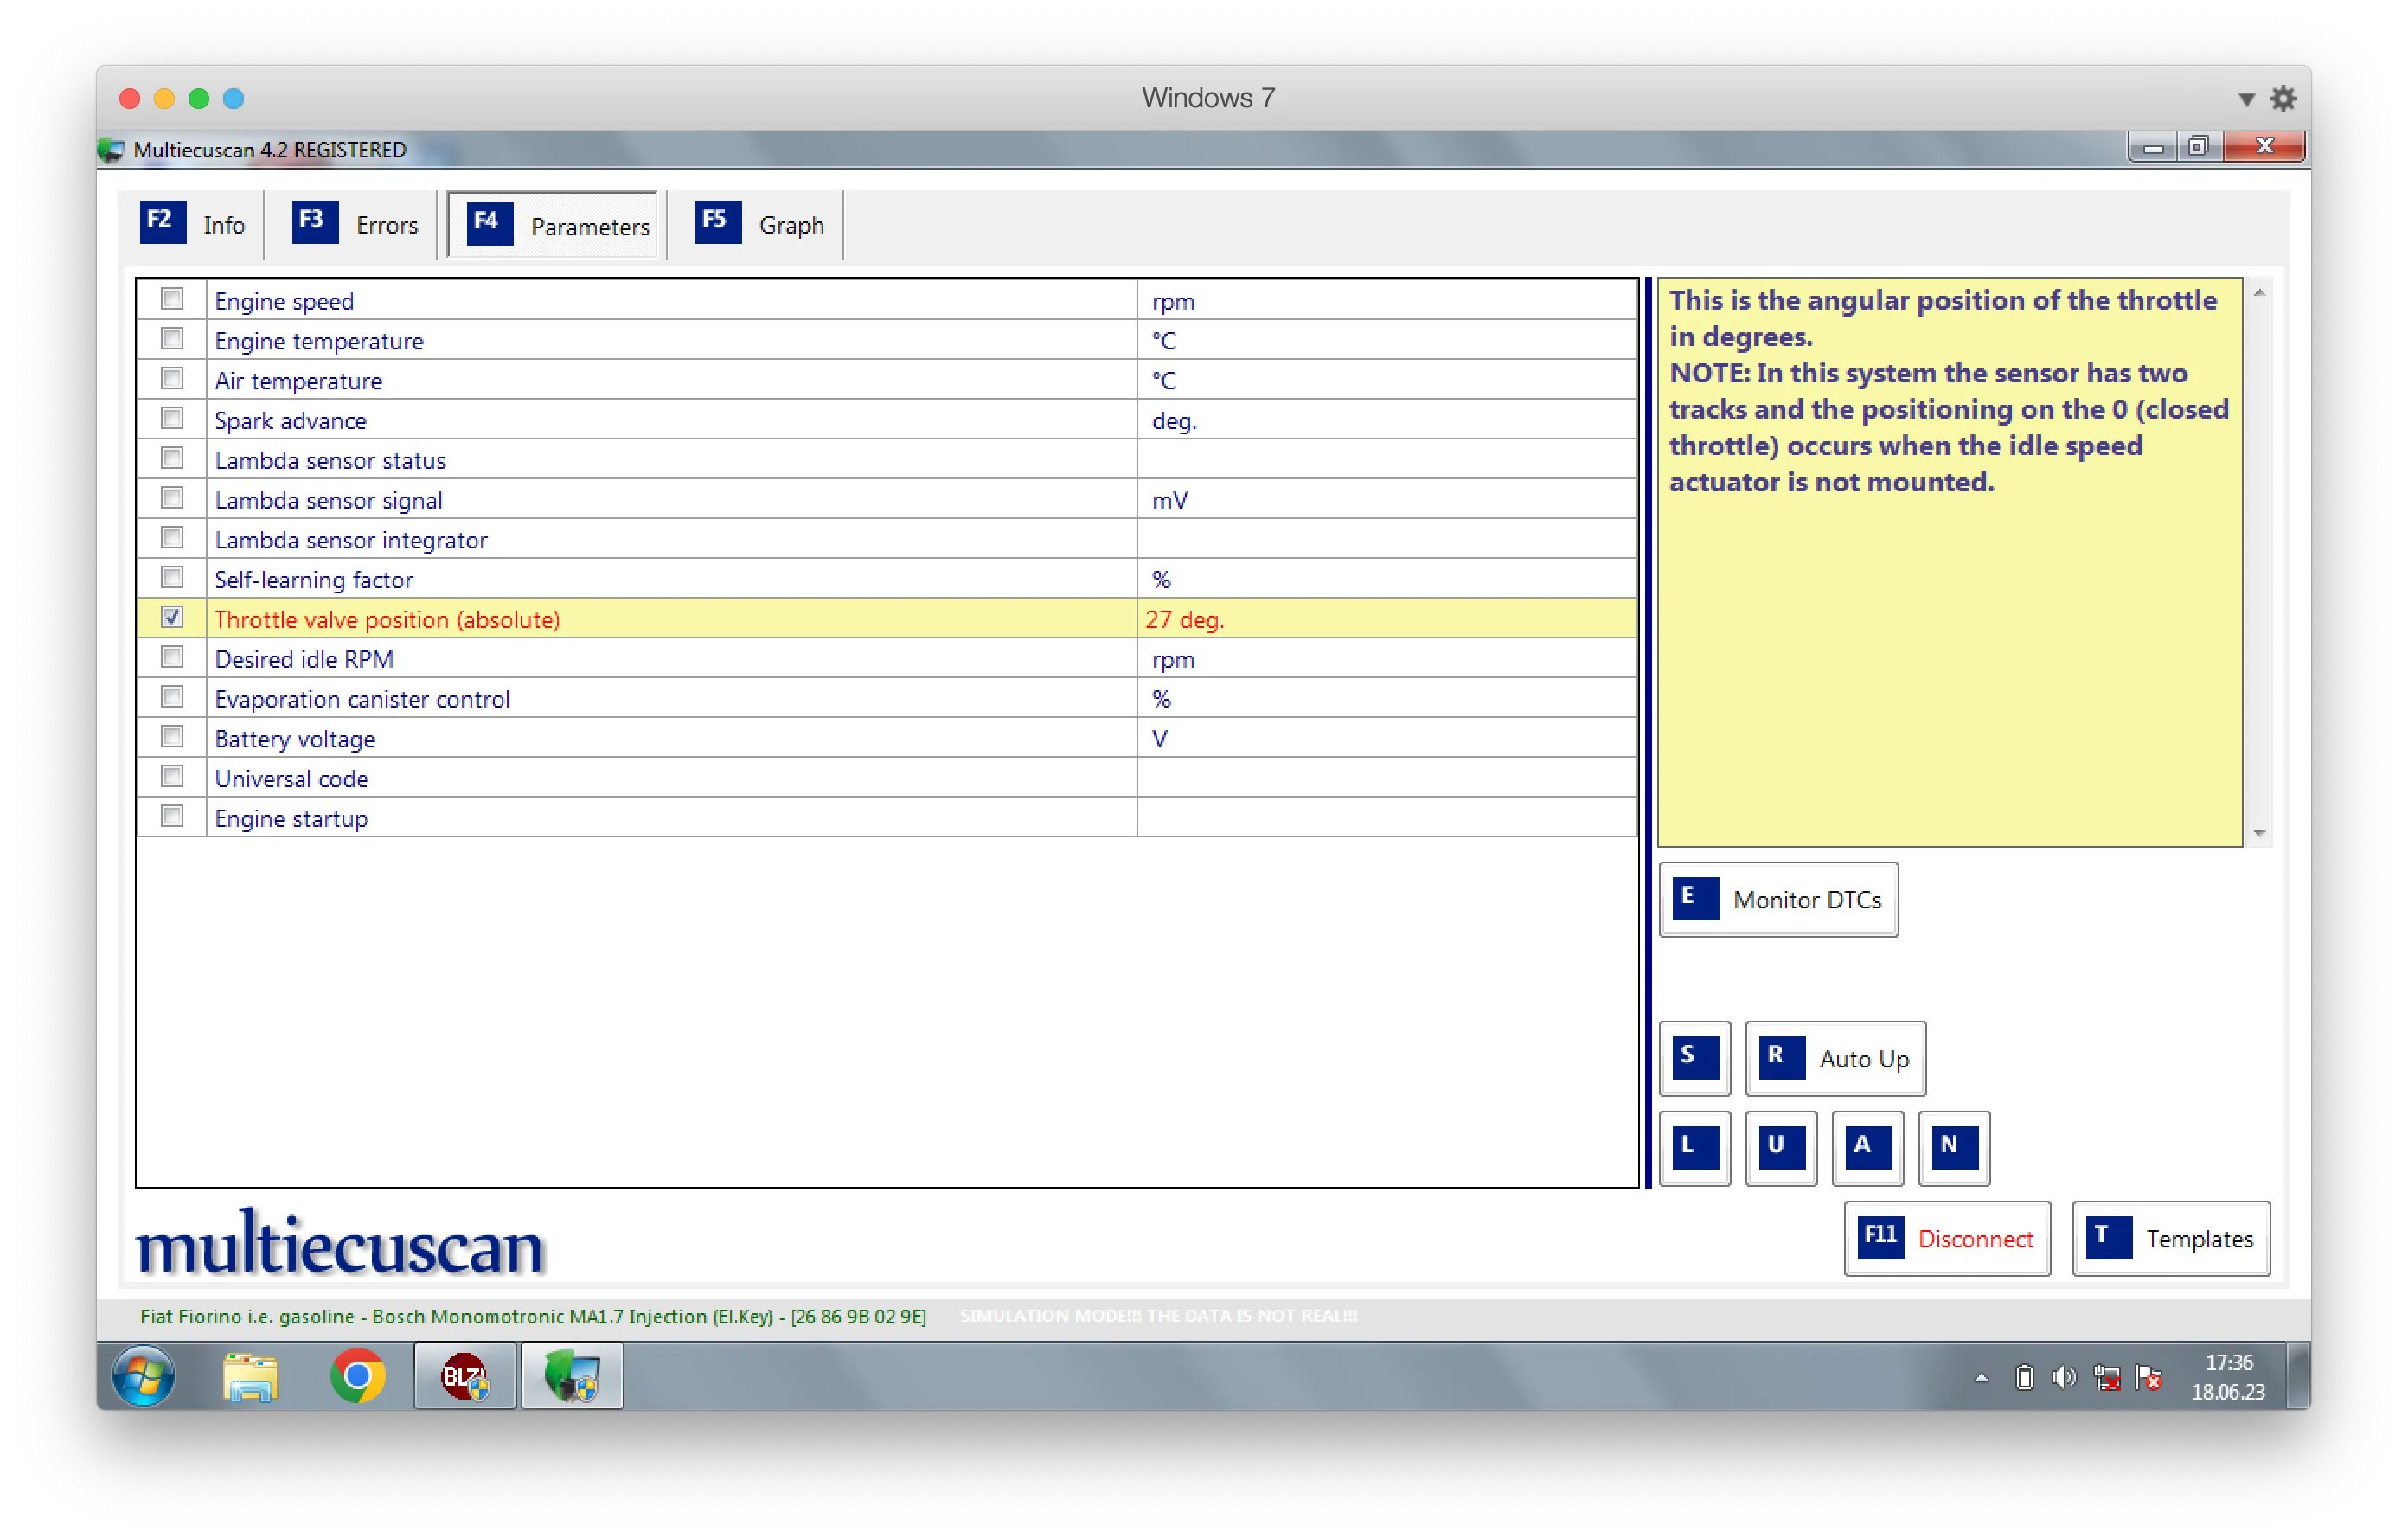Tick the Spark advance checkbox
Screen dimensions: 2408x1538
point(172,418)
